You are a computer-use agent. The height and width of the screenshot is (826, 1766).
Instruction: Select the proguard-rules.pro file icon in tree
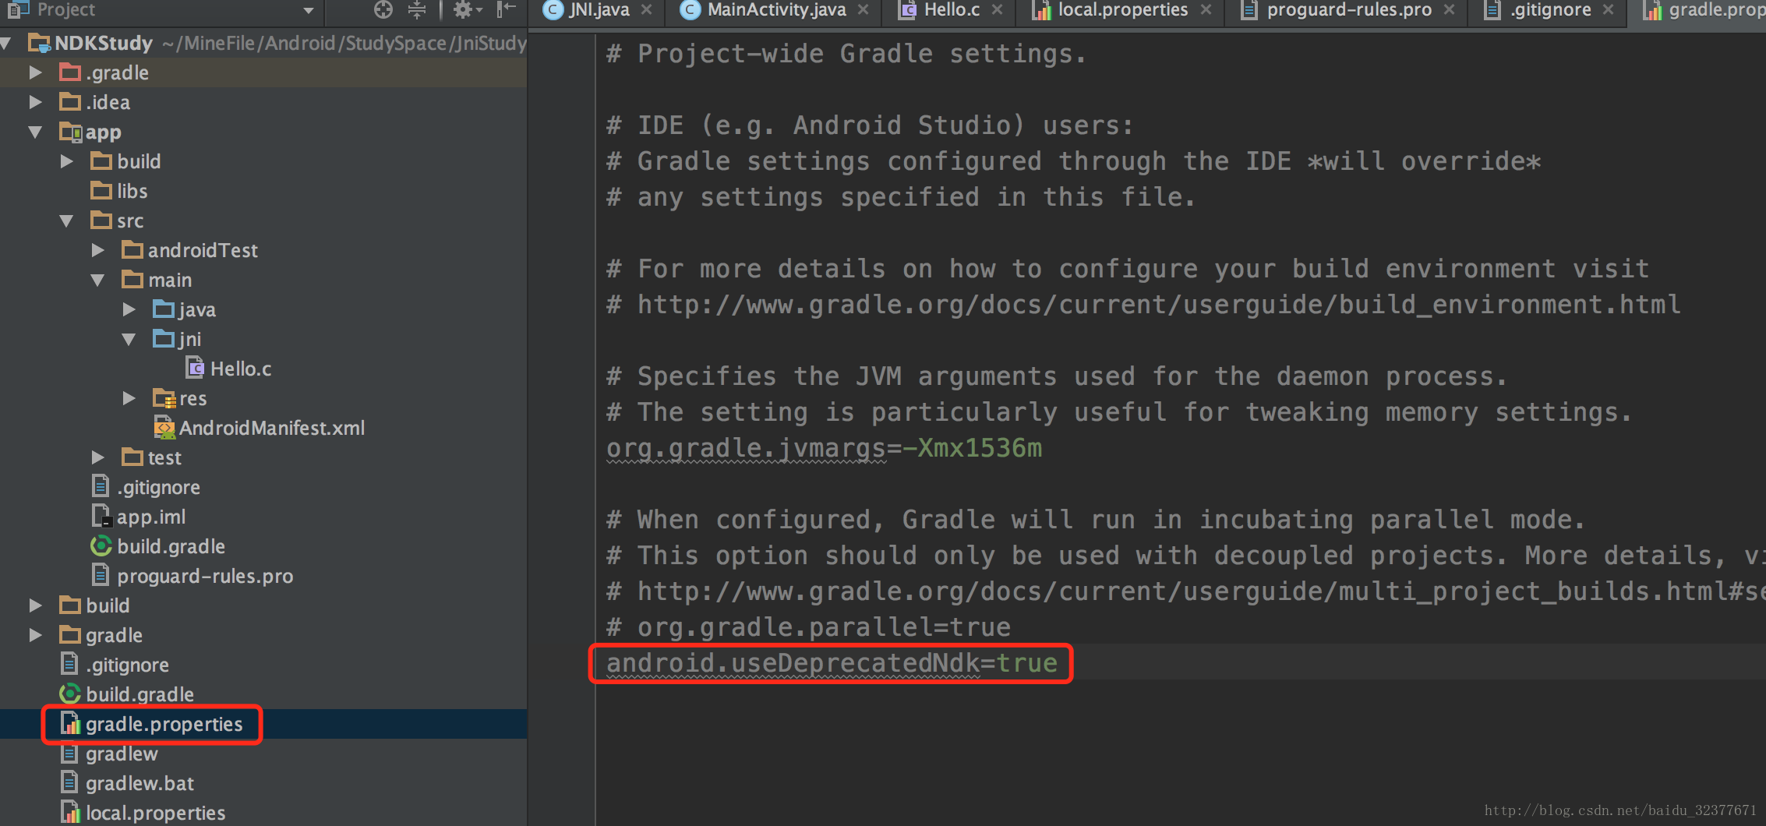[x=101, y=575]
